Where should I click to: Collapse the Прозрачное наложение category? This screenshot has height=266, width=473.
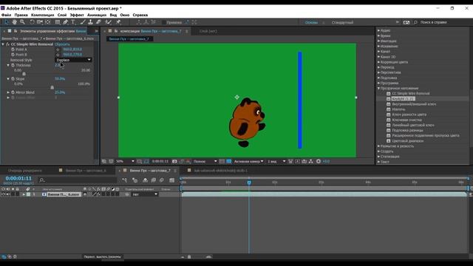[378, 89]
